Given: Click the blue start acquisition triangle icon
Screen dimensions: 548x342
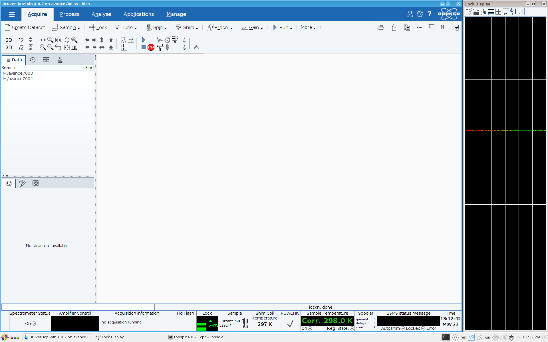Looking at the screenshot, I should (144, 40).
